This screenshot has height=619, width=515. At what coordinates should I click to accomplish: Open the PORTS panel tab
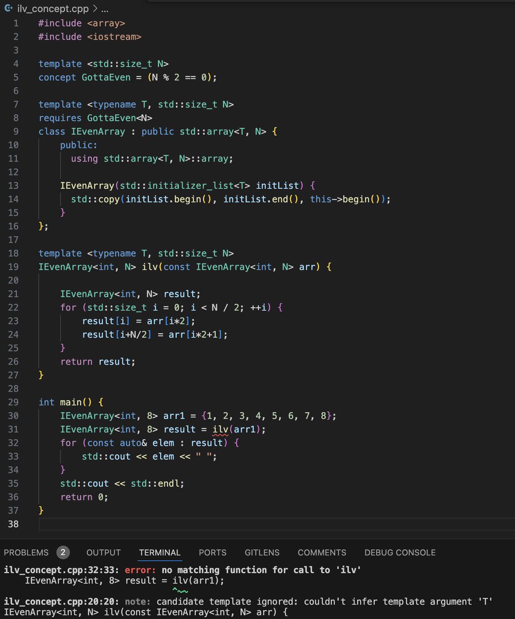coord(212,552)
